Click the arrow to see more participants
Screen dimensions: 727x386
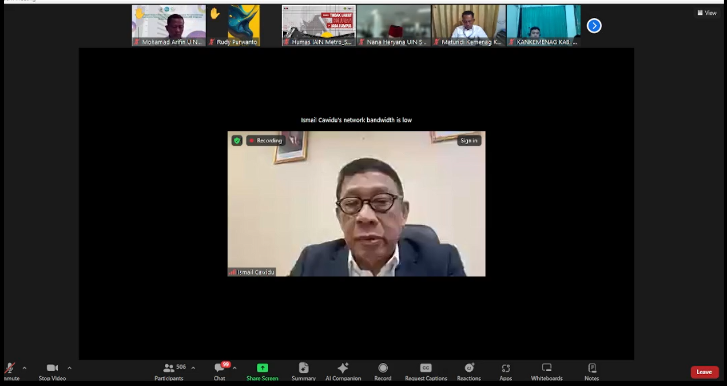[x=594, y=25]
